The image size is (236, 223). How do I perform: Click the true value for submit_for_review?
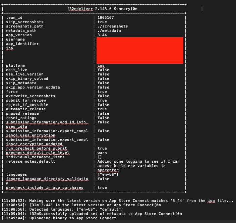(102, 101)
